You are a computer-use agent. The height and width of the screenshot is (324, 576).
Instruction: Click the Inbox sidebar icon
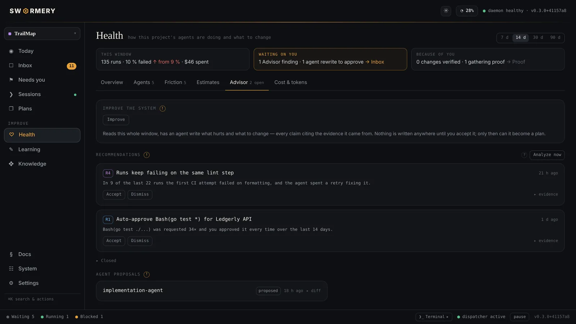(11, 66)
